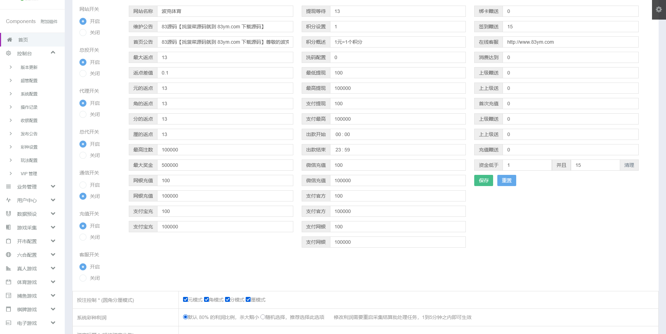Image resolution: width=666 pixels, height=334 pixels.
Task: Click the 网站名称 input field
Action: click(x=225, y=11)
